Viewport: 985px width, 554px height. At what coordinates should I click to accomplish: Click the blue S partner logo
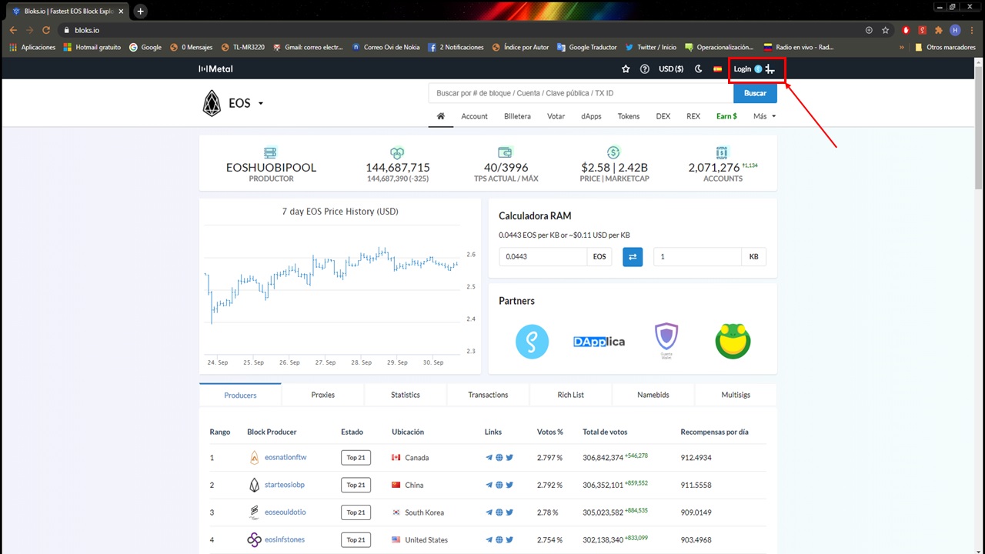tap(533, 342)
